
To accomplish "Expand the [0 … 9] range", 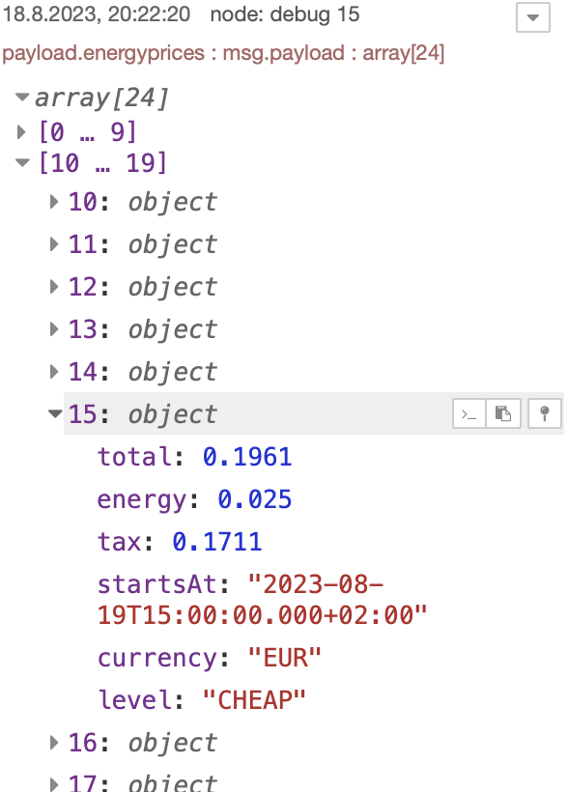I will click(x=21, y=132).
